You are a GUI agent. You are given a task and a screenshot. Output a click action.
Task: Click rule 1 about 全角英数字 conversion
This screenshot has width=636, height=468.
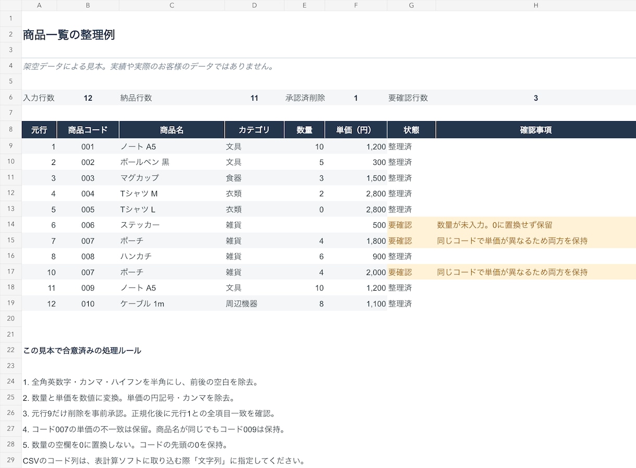[141, 382]
